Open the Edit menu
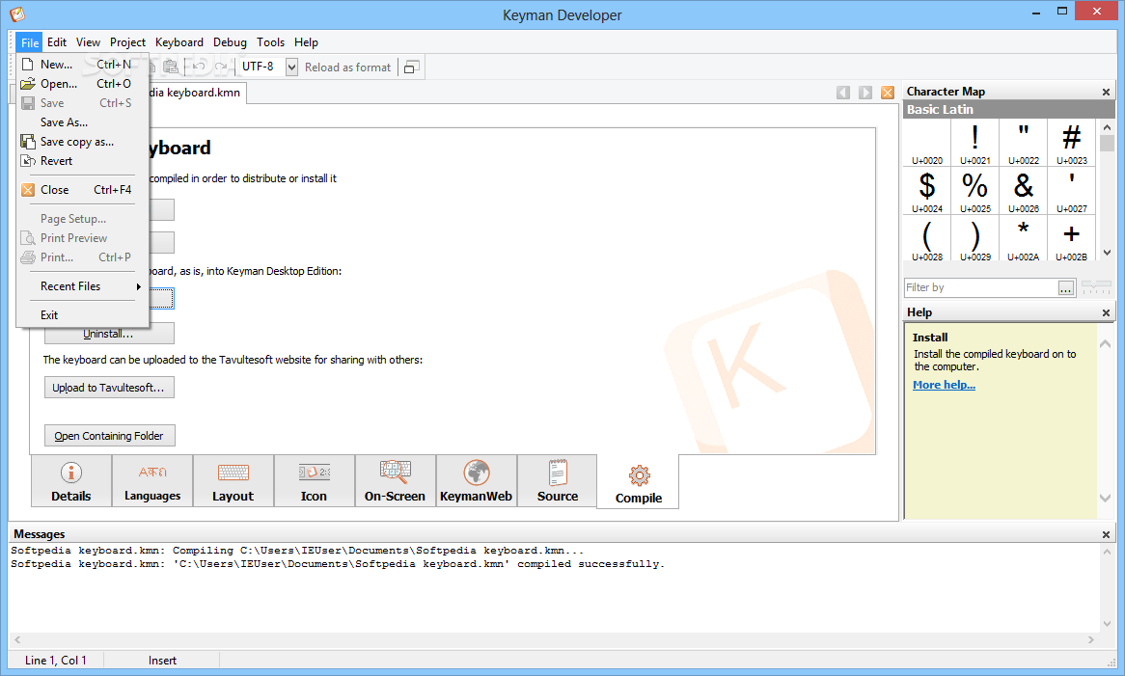The image size is (1125, 676). click(x=57, y=42)
